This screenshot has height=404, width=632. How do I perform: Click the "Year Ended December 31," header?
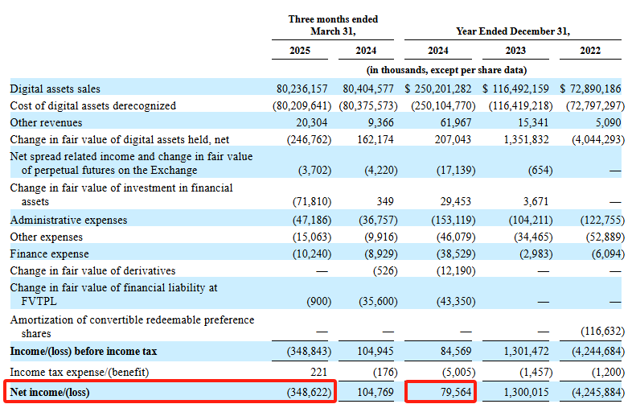point(513,31)
